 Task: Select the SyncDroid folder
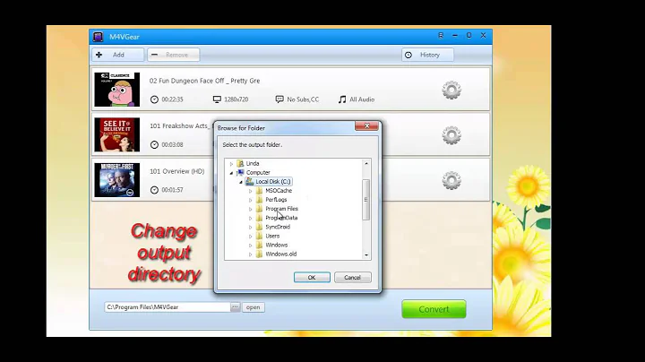coord(278,227)
